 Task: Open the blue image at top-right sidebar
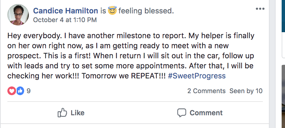click(283, 16)
